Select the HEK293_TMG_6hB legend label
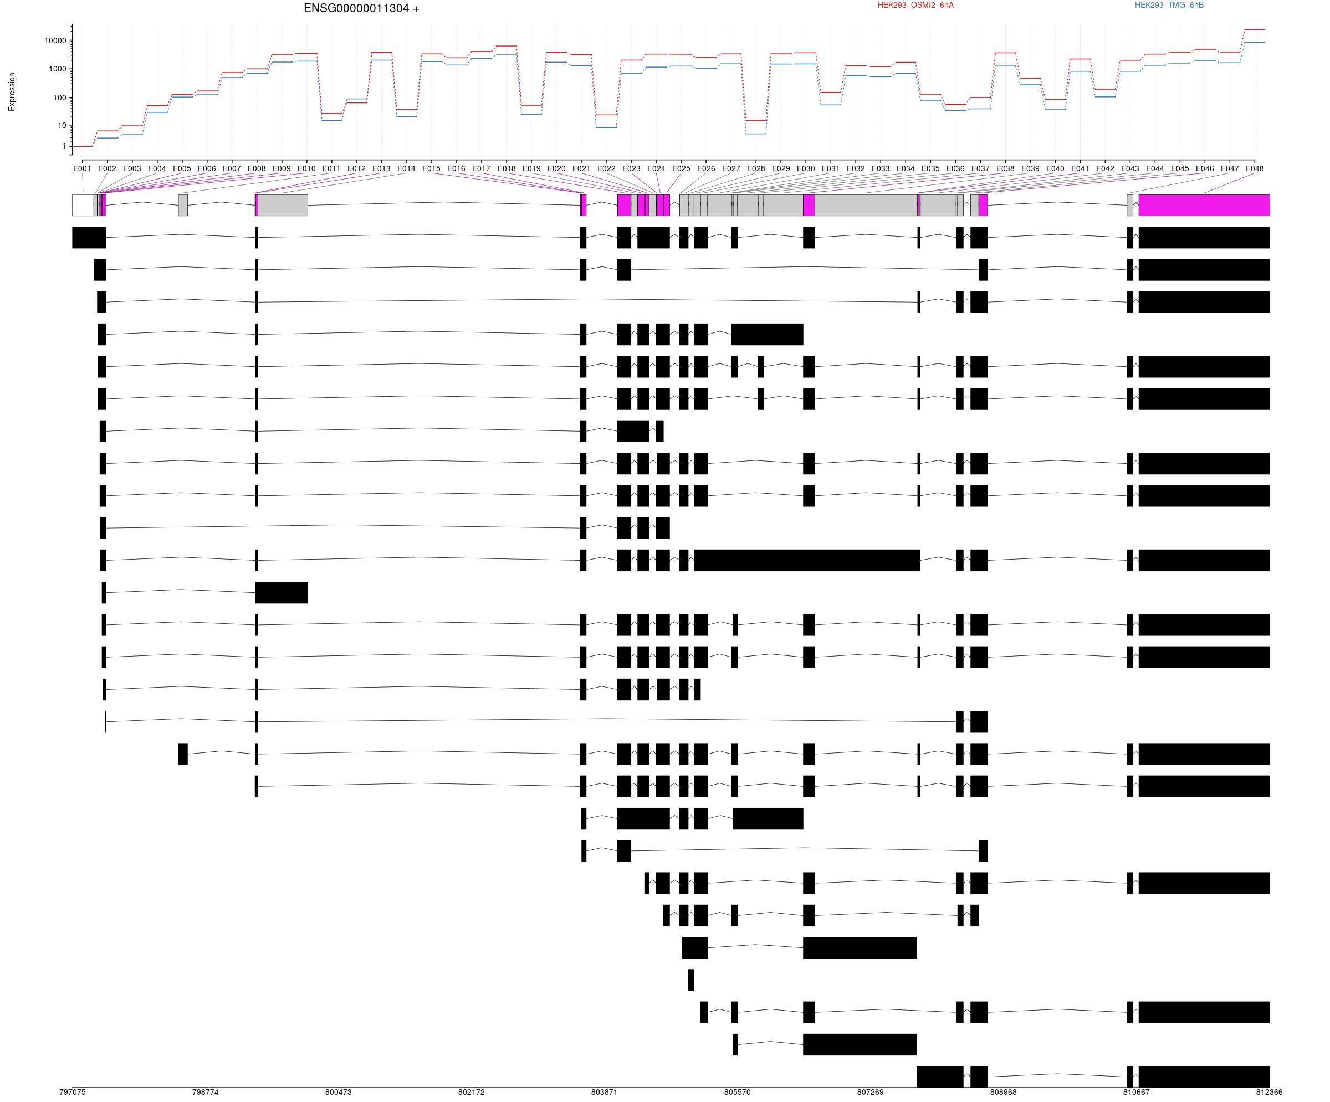Image resolution: width=1330 pixels, height=1102 pixels. coord(1169,5)
